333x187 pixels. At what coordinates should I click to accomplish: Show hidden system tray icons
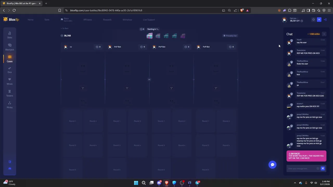tap(295, 183)
